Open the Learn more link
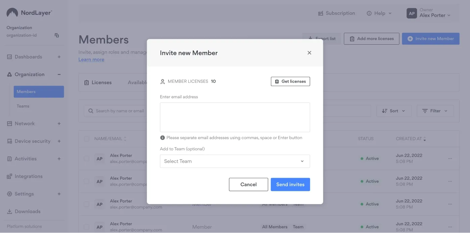 (x=91, y=59)
